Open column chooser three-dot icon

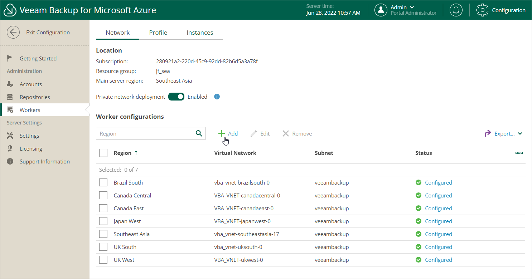point(519,153)
